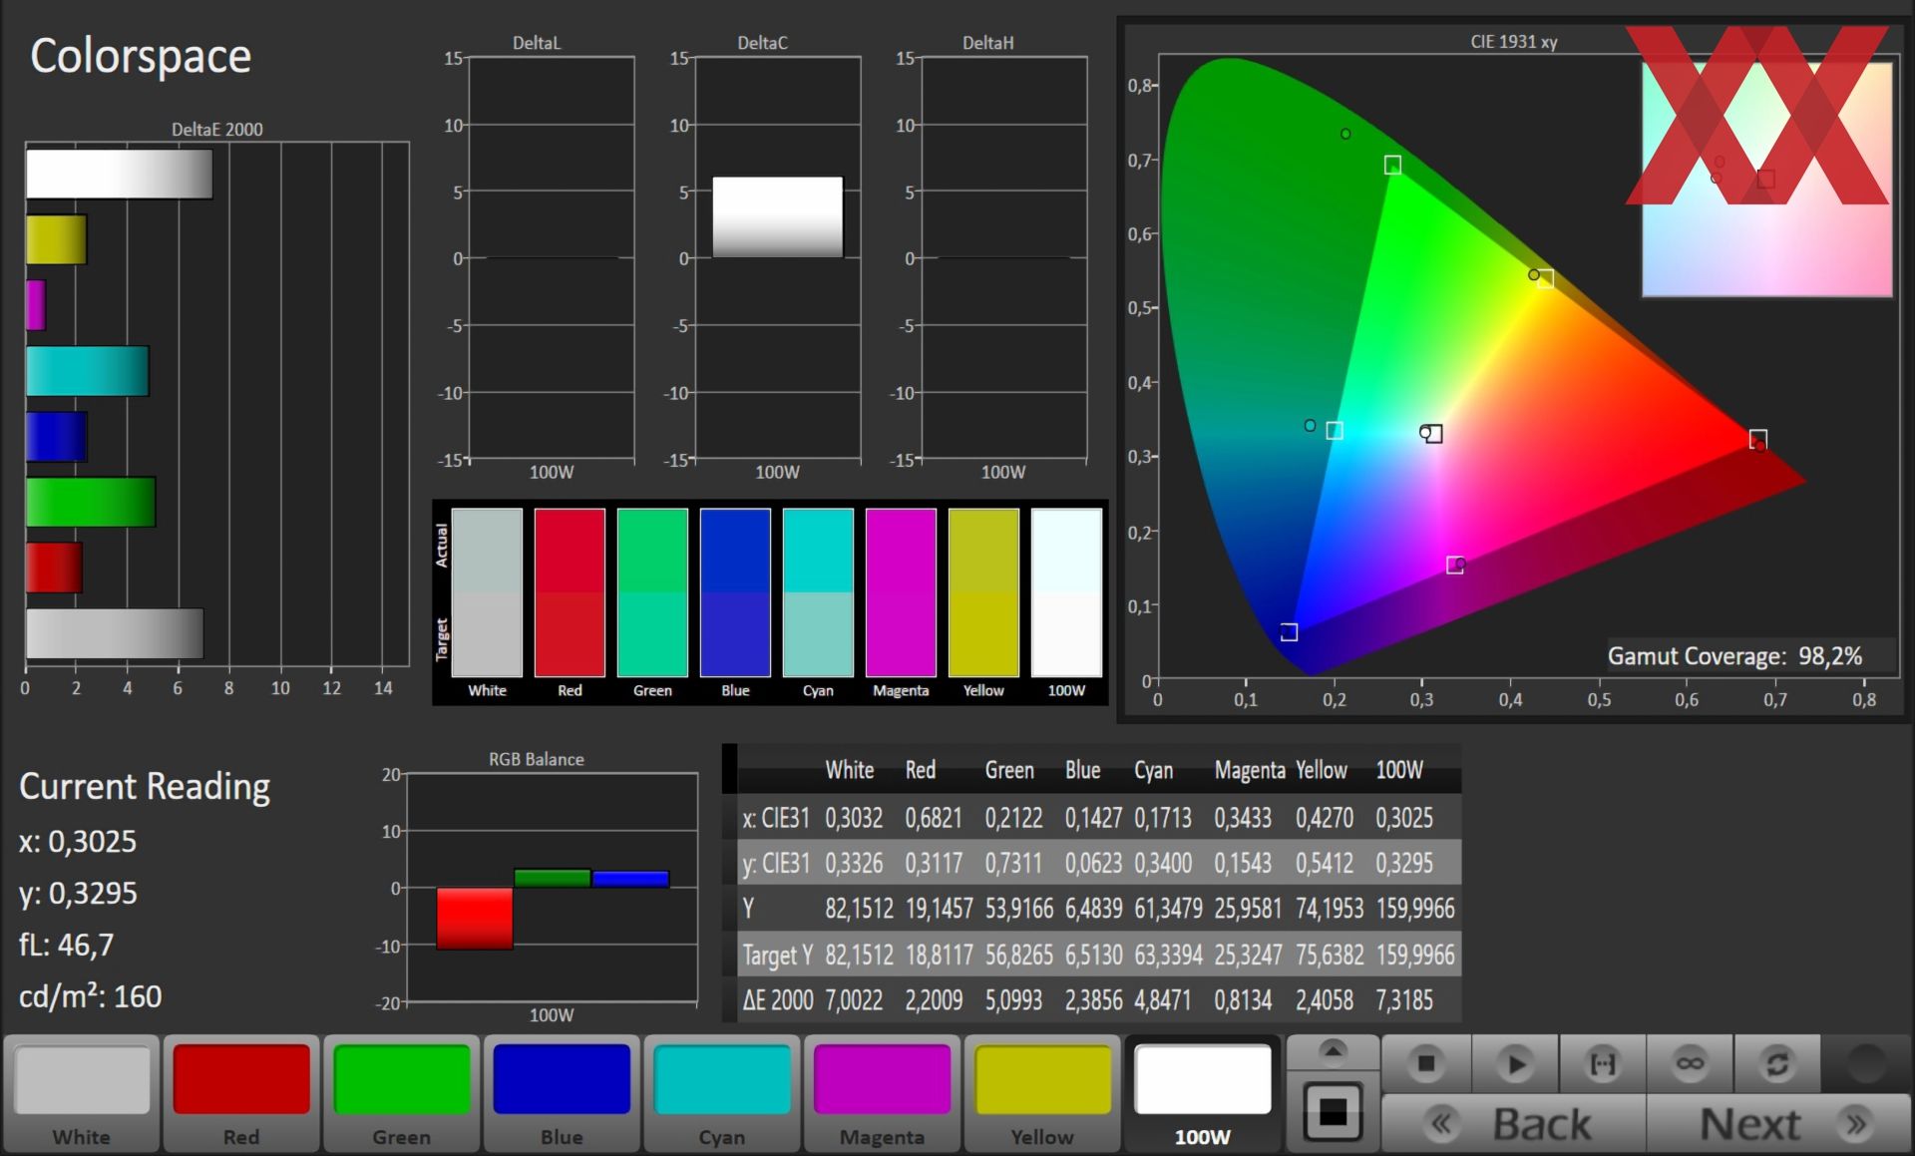This screenshot has height=1156, width=1915.
Task: Click the green bar in RGB Balance chart
Action: click(553, 879)
